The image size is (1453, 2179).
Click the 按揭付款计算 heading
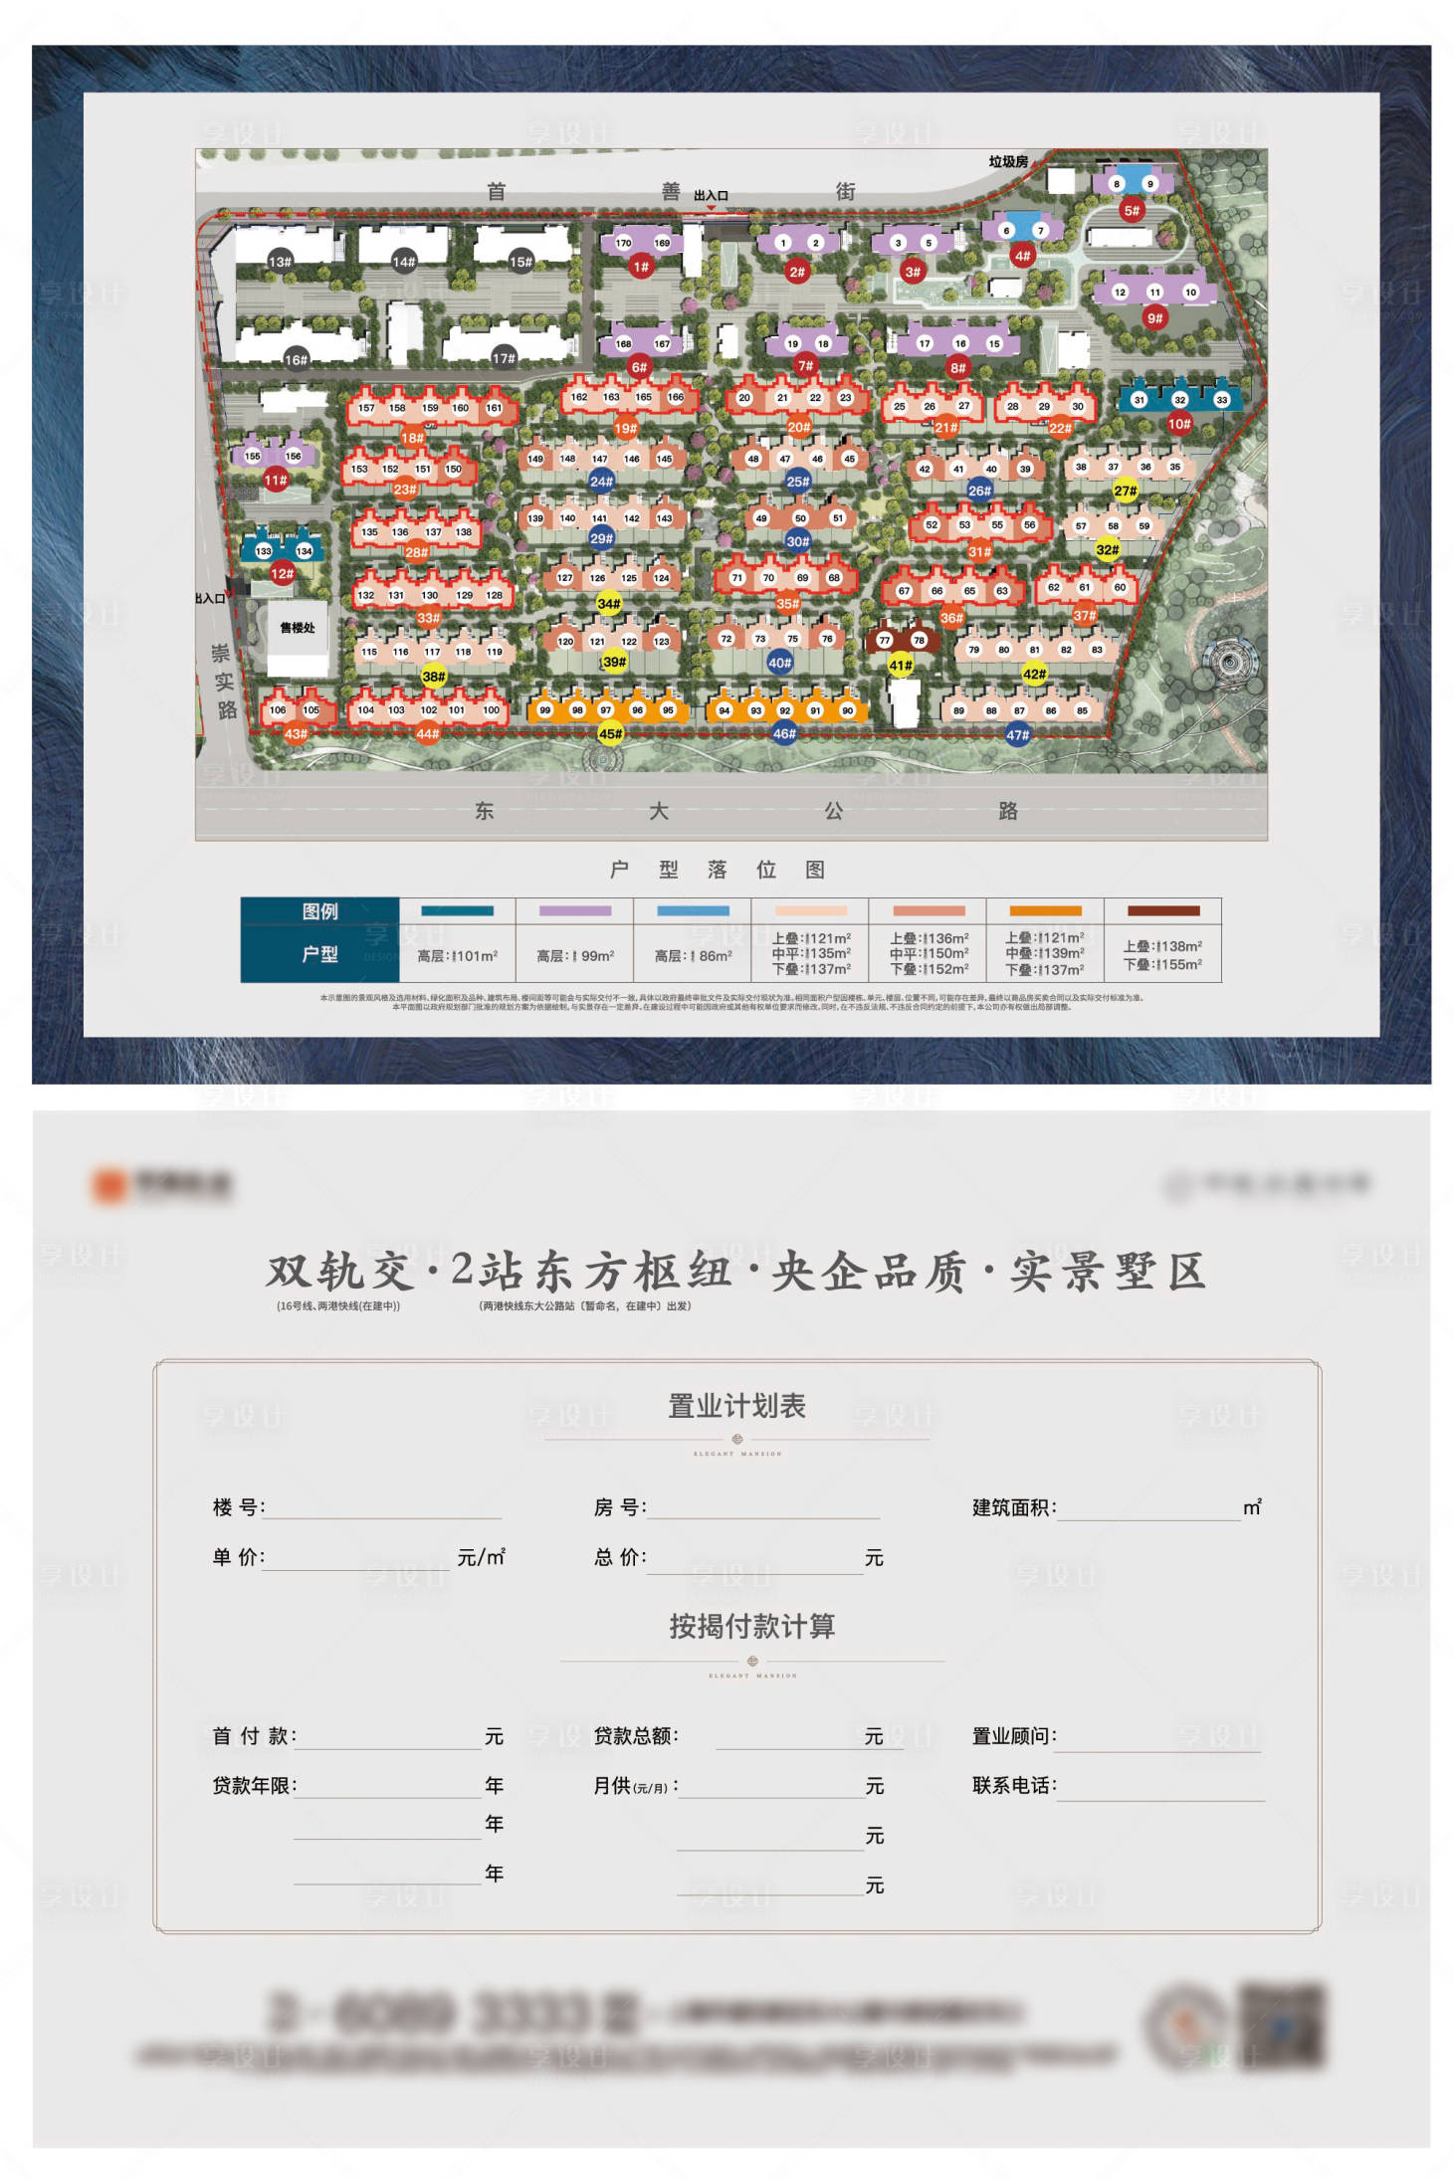(x=751, y=1626)
